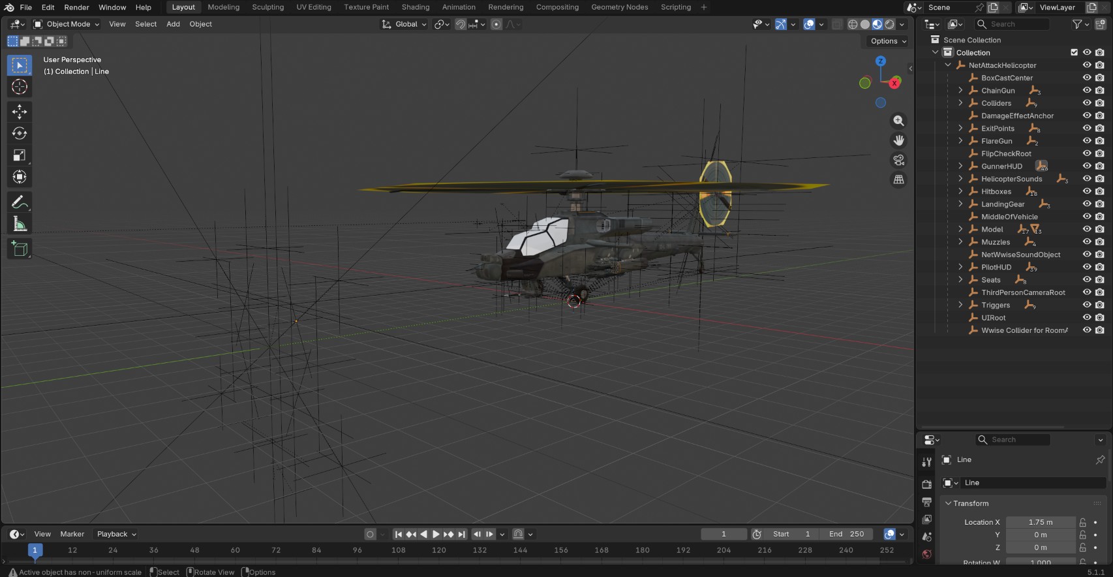The width and height of the screenshot is (1113, 577).
Task: Select the Move tool
Action: coord(20,112)
